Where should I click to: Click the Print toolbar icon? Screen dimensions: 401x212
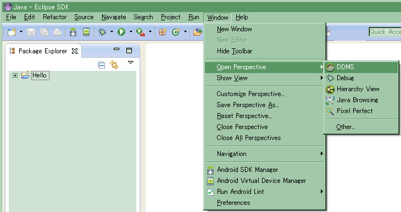click(57, 32)
